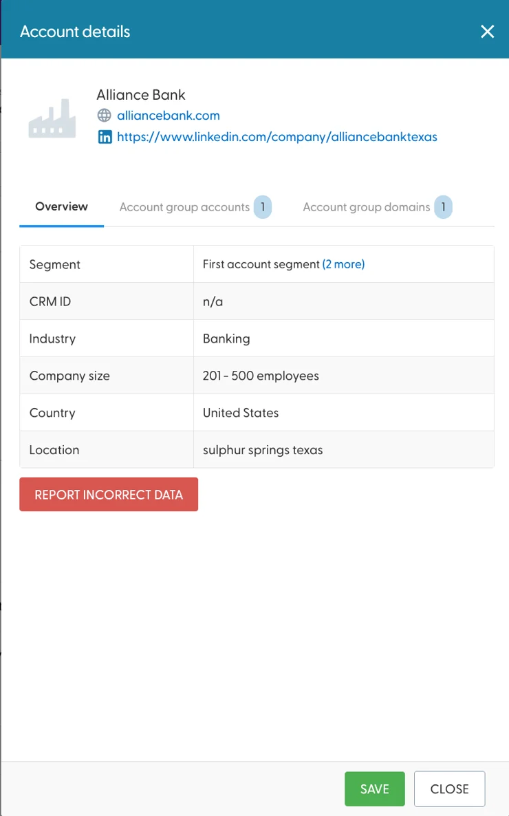The image size is (509, 816).
Task: Click the 'n/a' CRM ID value
Action: point(213,302)
